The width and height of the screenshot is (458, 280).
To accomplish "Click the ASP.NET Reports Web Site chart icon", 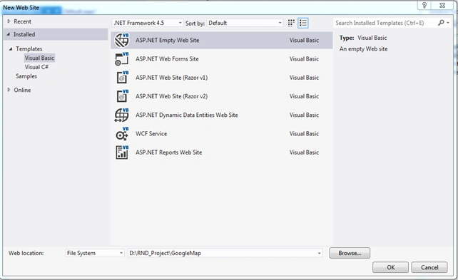I will tap(122, 152).
